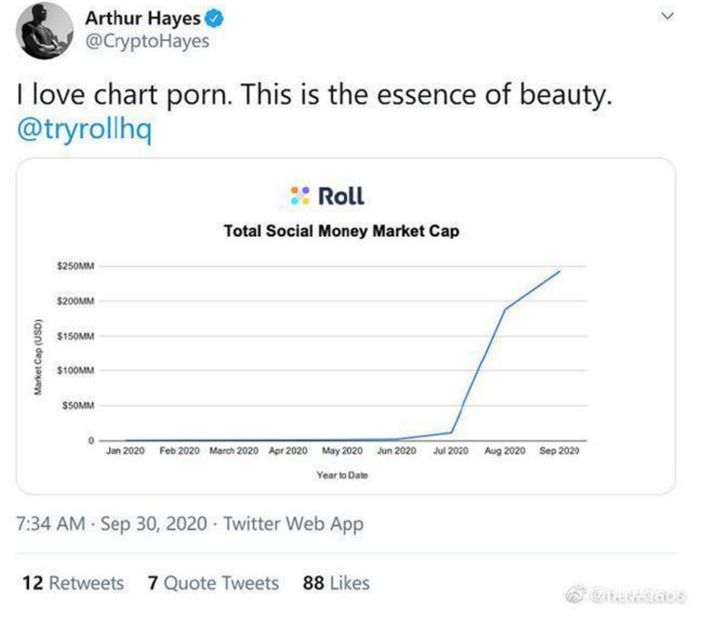Click the Weibo watermark logo
The image size is (703, 638).
[x=575, y=595]
